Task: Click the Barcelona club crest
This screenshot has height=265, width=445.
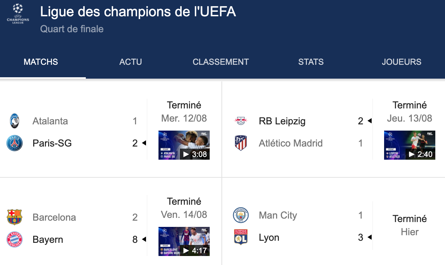Action: (15, 217)
